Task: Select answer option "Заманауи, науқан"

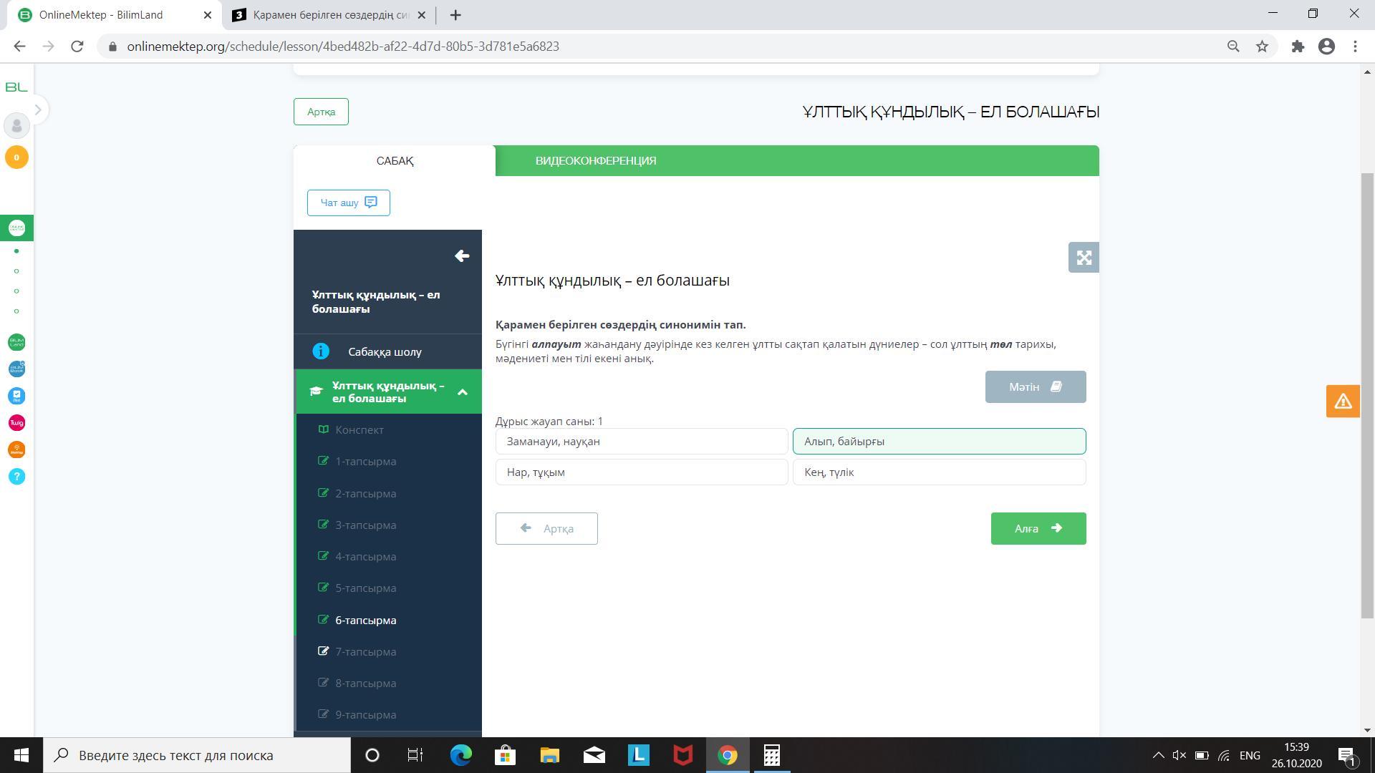Action: 641,442
